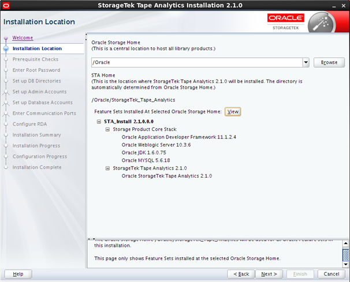Minimize the installer window
350x282 pixels.
(x=334, y=6)
